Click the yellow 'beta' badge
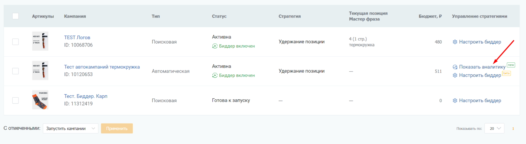 (x=506, y=73)
